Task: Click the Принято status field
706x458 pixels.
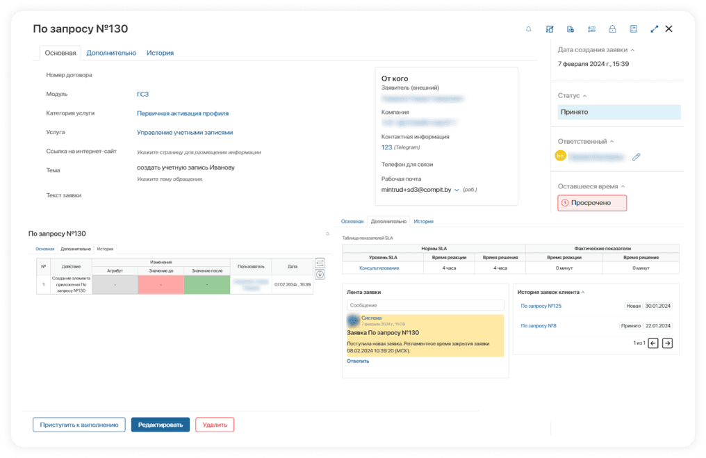Action: (619, 112)
